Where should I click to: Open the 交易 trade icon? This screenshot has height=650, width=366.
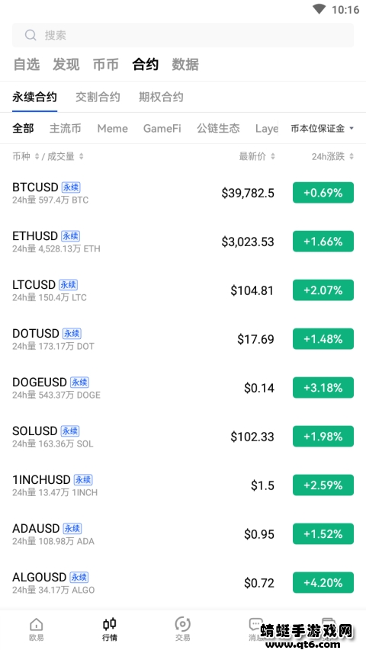182,624
